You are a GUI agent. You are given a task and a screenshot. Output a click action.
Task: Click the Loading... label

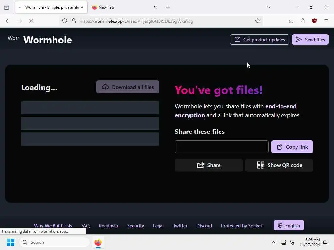39,88
